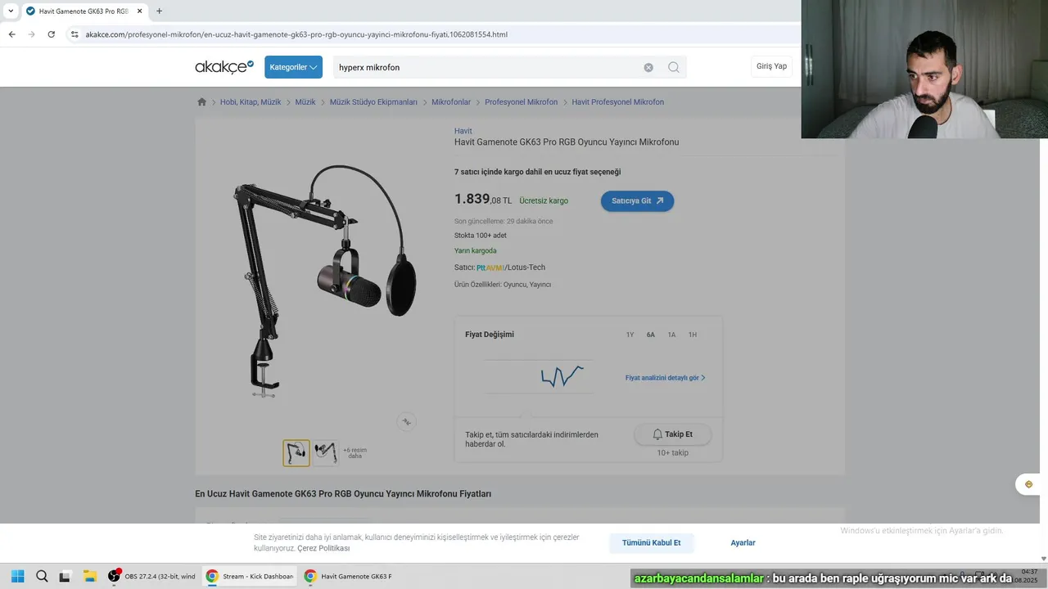Click the Satıcıya Git button

point(637,201)
